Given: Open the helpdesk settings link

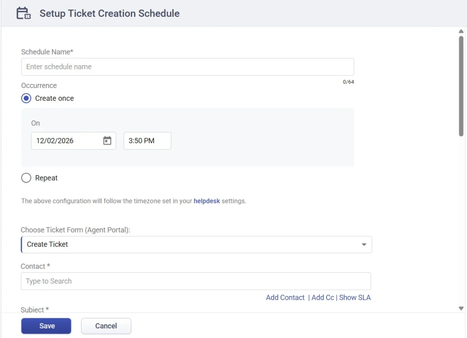Looking at the screenshot, I should tap(207, 201).
